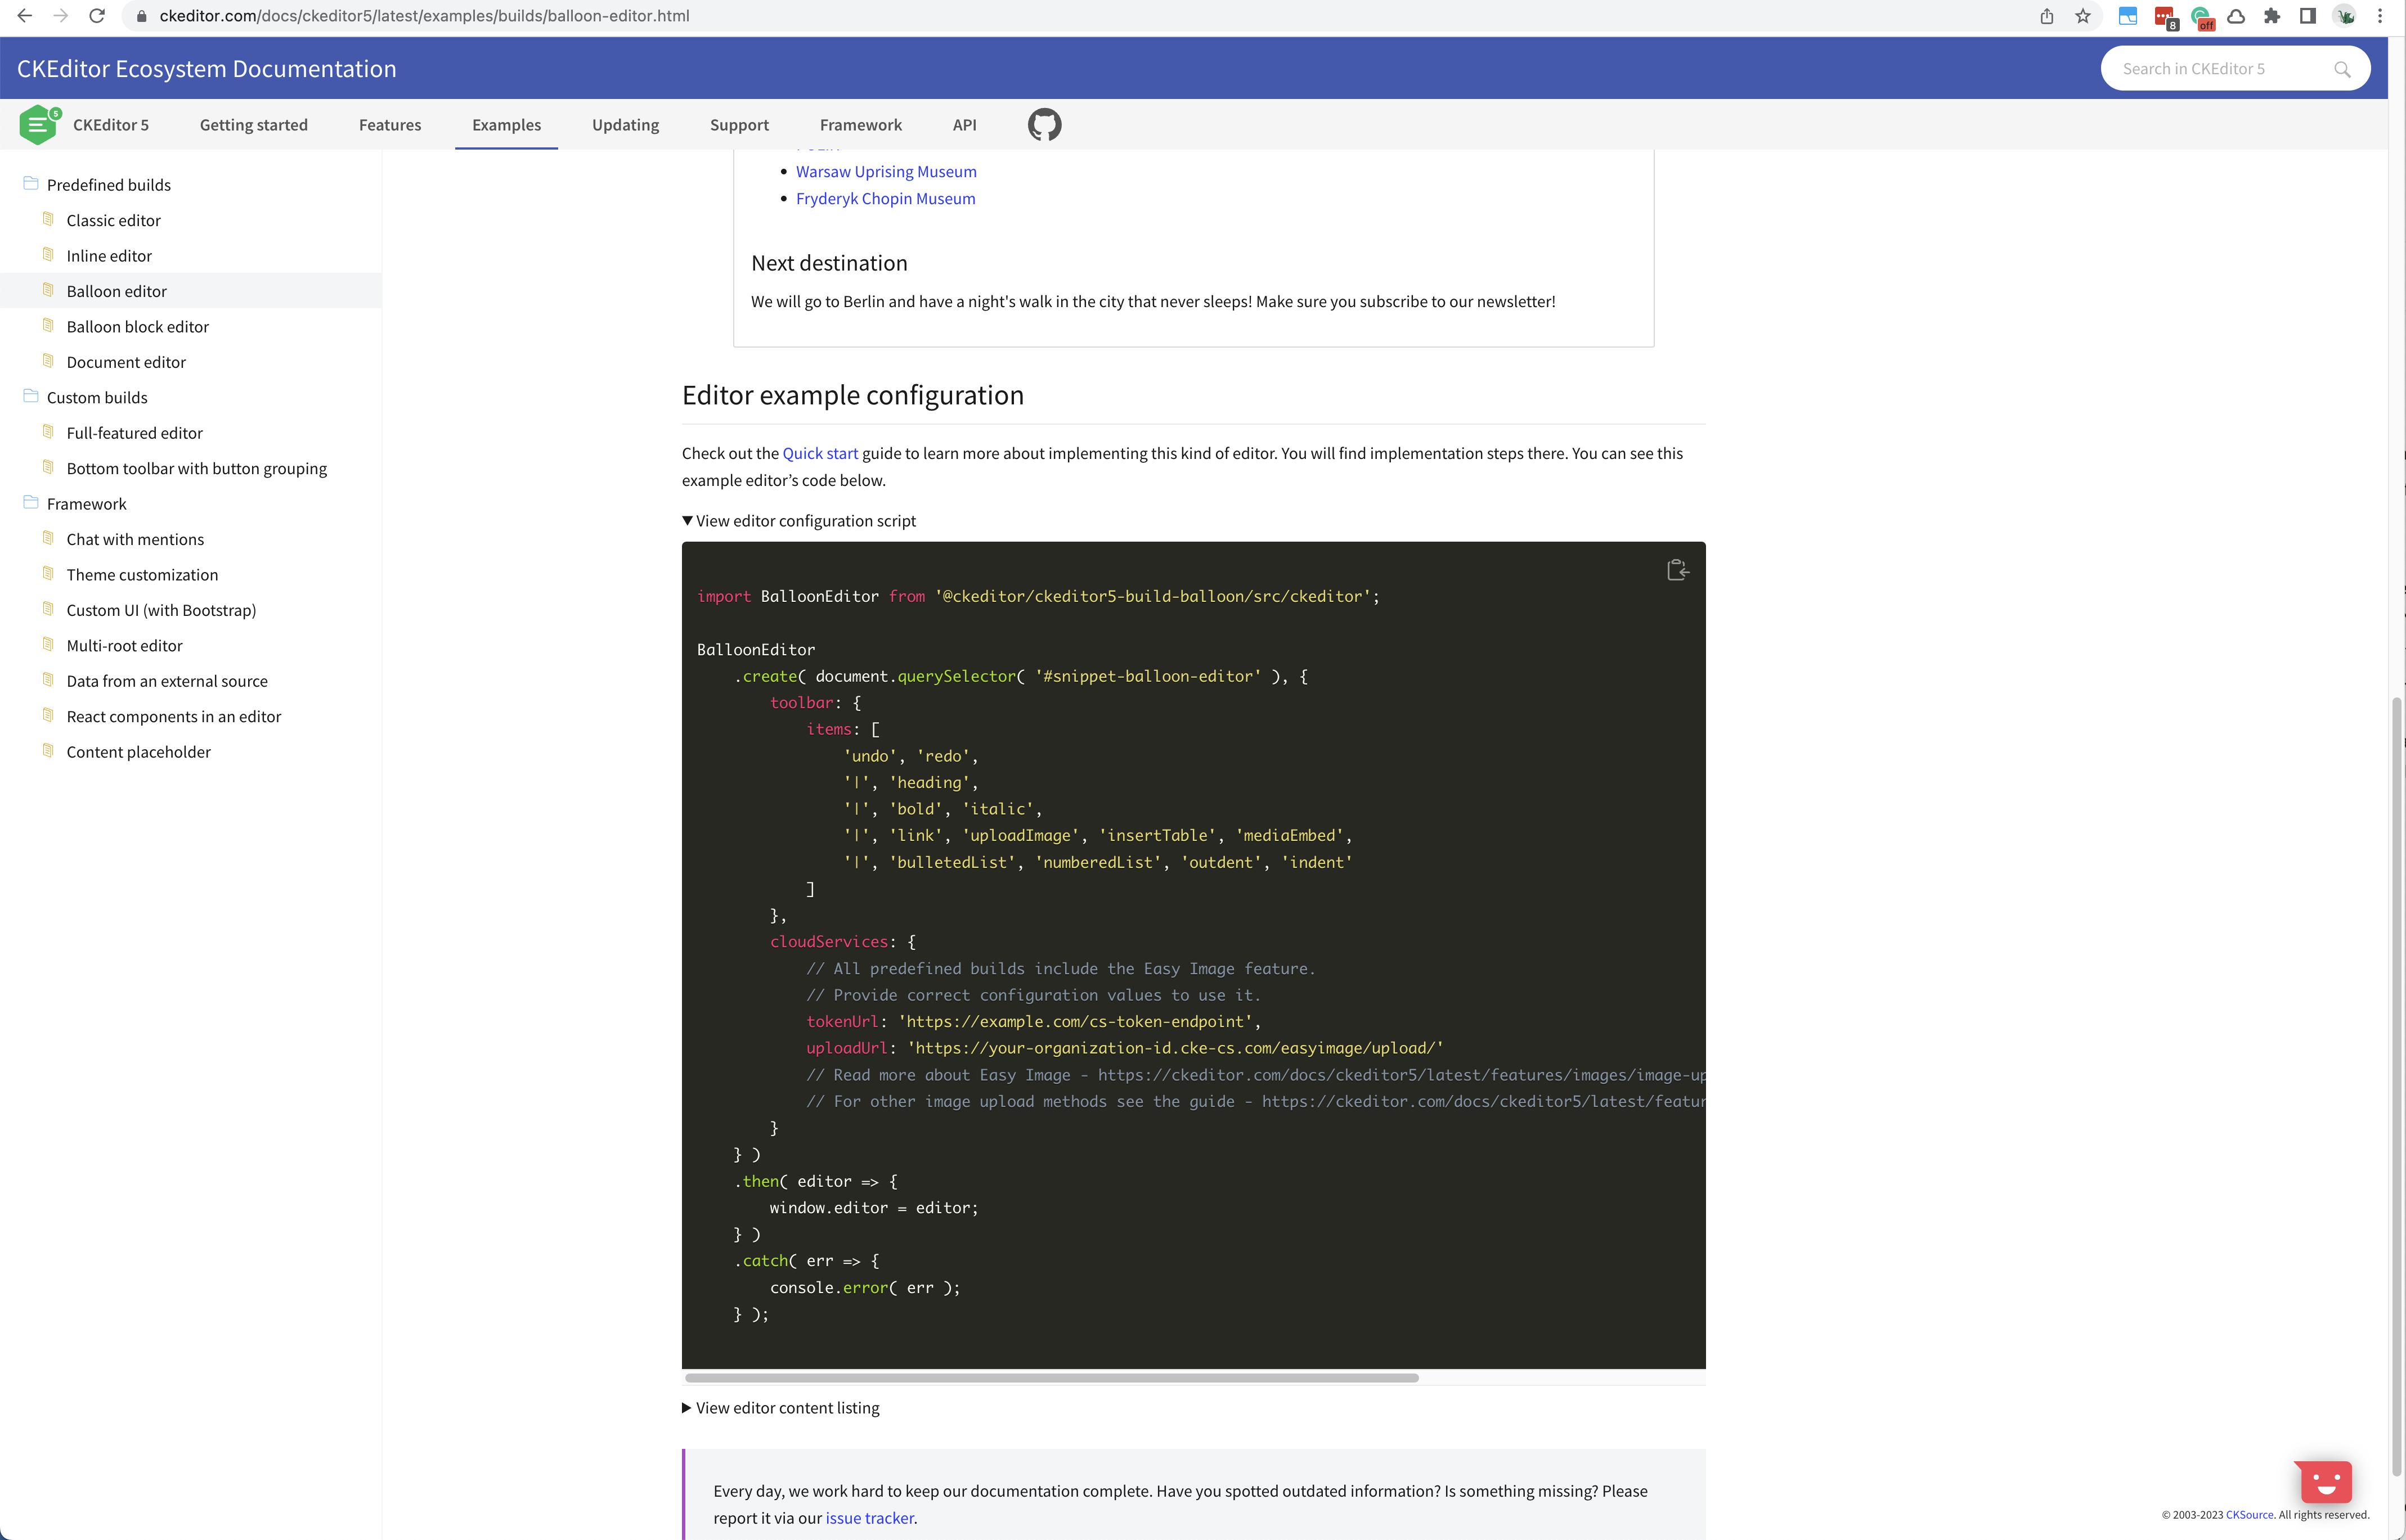Click the page share icon in address bar
Image resolution: width=2406 pixels, height=1540 pixels.
tap(2046, 16)
